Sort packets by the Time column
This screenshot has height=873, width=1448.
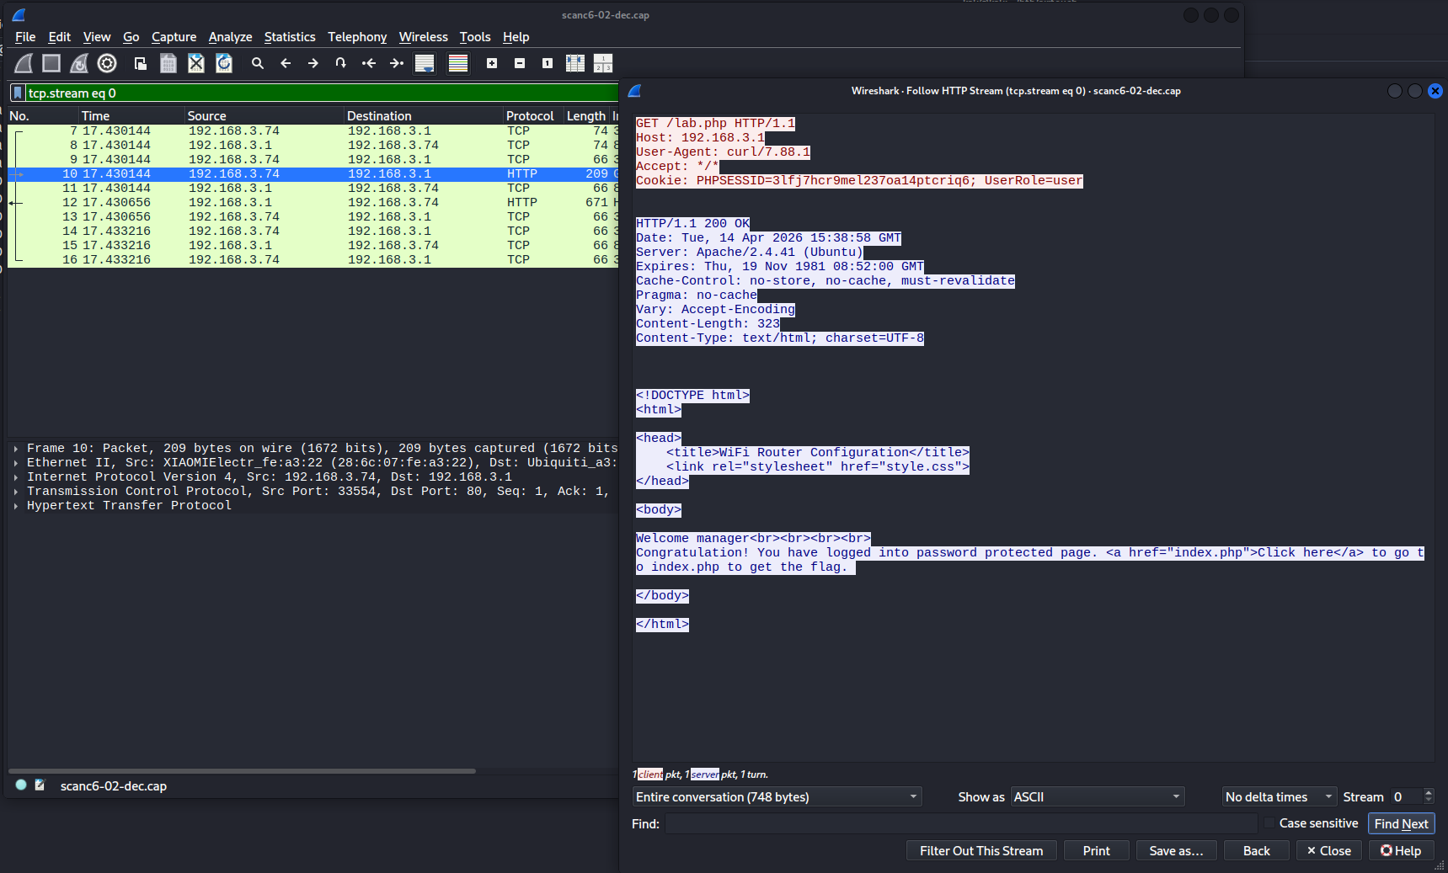pos(131,116)
